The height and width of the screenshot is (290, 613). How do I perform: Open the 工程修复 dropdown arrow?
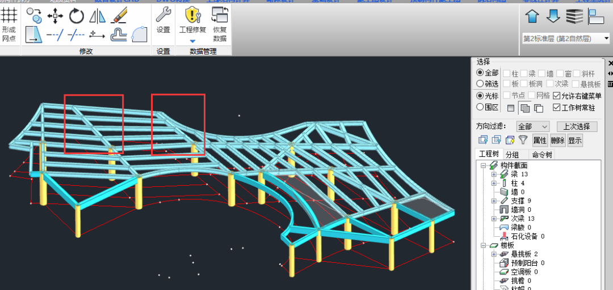pyautogui.click(x=192, y=41)
